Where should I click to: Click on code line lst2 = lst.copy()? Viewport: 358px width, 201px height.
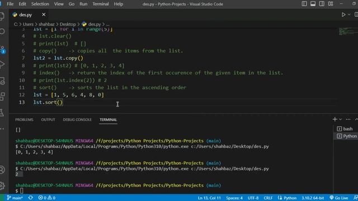pyautogui.click(x=58, y=58)
